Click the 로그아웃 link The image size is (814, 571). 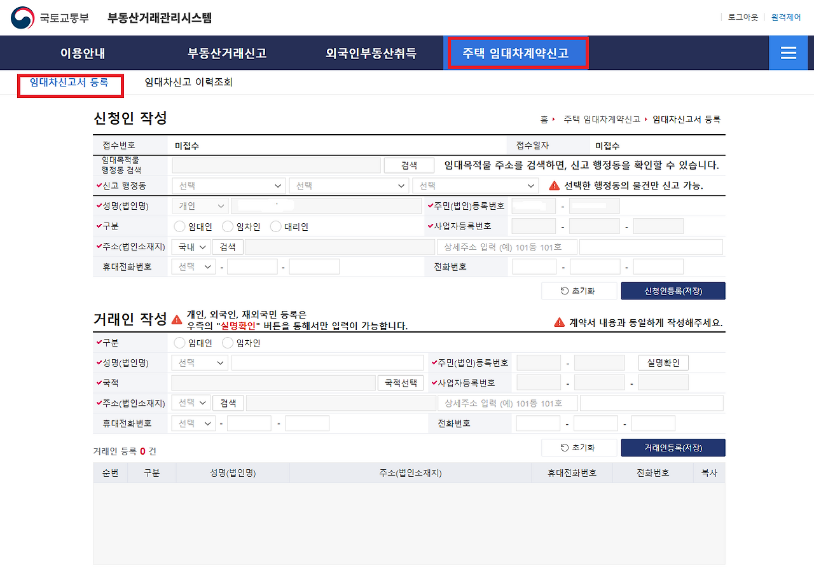point(742,17)
